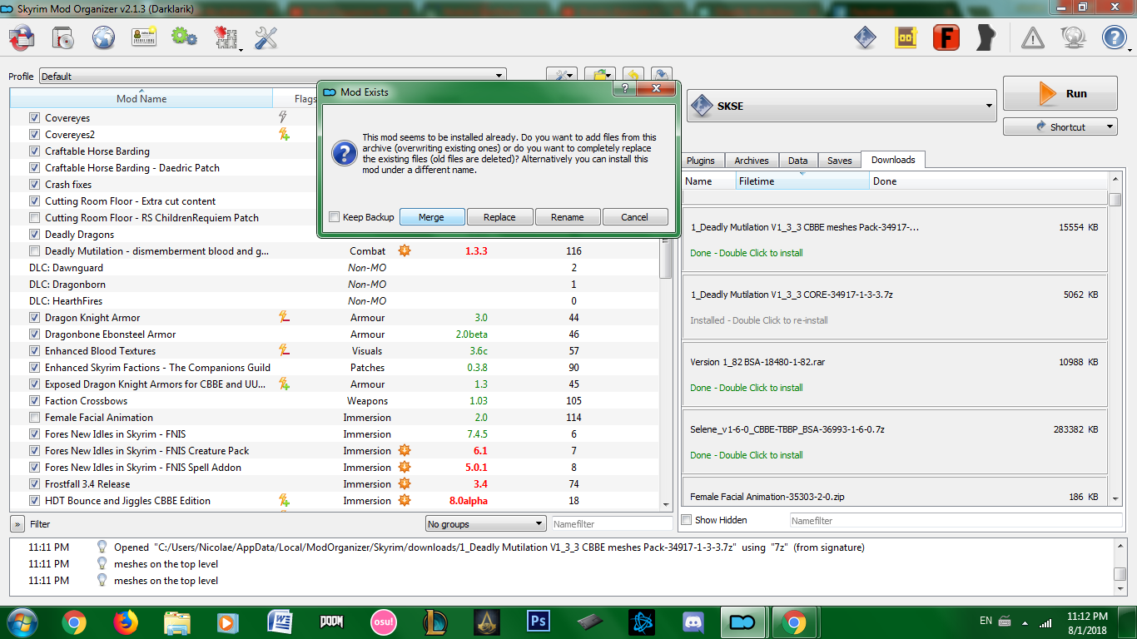Open the Install Mod from archive tool
Image resolution: width=1137 pixels, height=639 pixels.
point(22,37)
